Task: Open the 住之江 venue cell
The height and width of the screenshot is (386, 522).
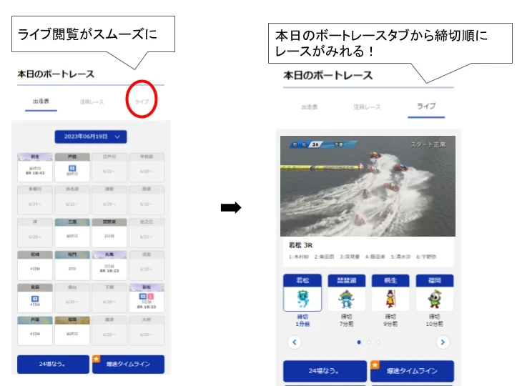Action: point(147,232)
